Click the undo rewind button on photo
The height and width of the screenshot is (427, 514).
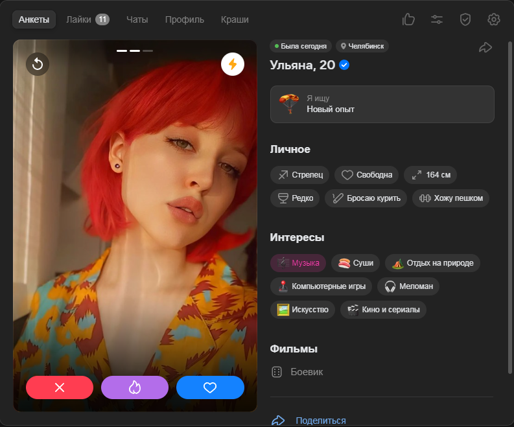(38, 64)
